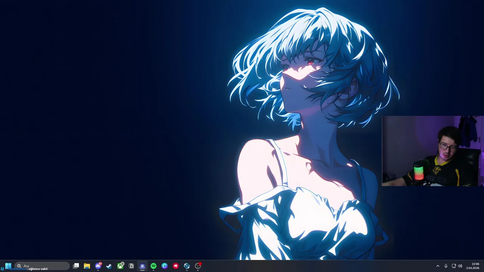Open the volume speaker tray icon
Image resolution: width=484 pixels, height=272 pixels.
pyautogui.click(x=460, y=266)
